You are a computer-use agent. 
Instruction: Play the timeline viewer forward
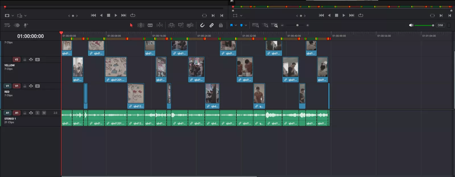[x=344, y=15]
